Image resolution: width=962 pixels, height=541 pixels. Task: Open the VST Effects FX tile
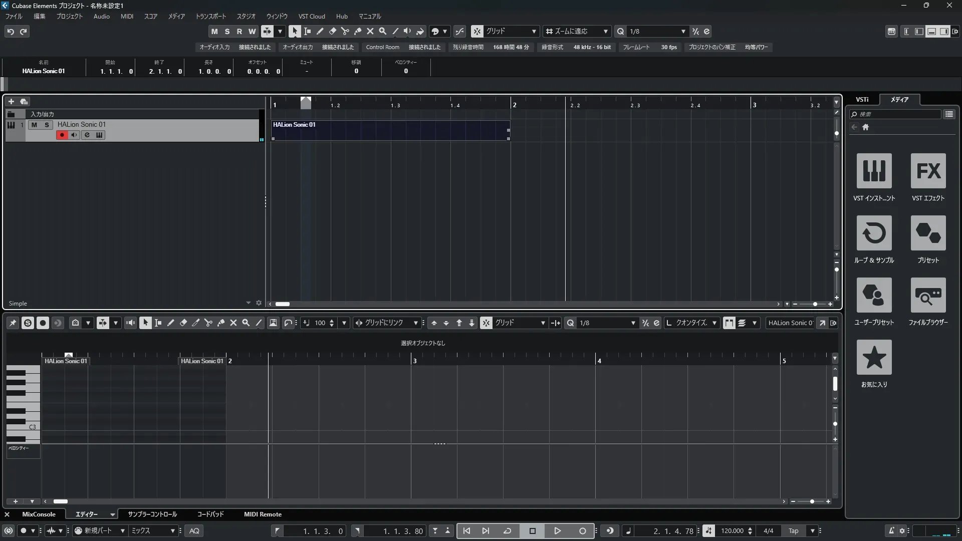point(928,171)
